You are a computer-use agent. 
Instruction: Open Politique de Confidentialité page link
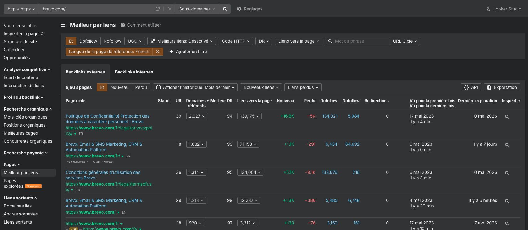tap(107, 119)
